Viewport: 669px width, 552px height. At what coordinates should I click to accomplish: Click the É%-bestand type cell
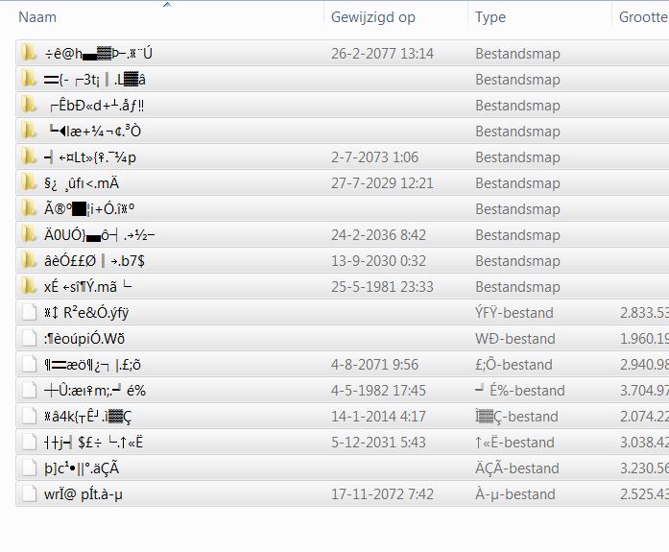(520, 391)
